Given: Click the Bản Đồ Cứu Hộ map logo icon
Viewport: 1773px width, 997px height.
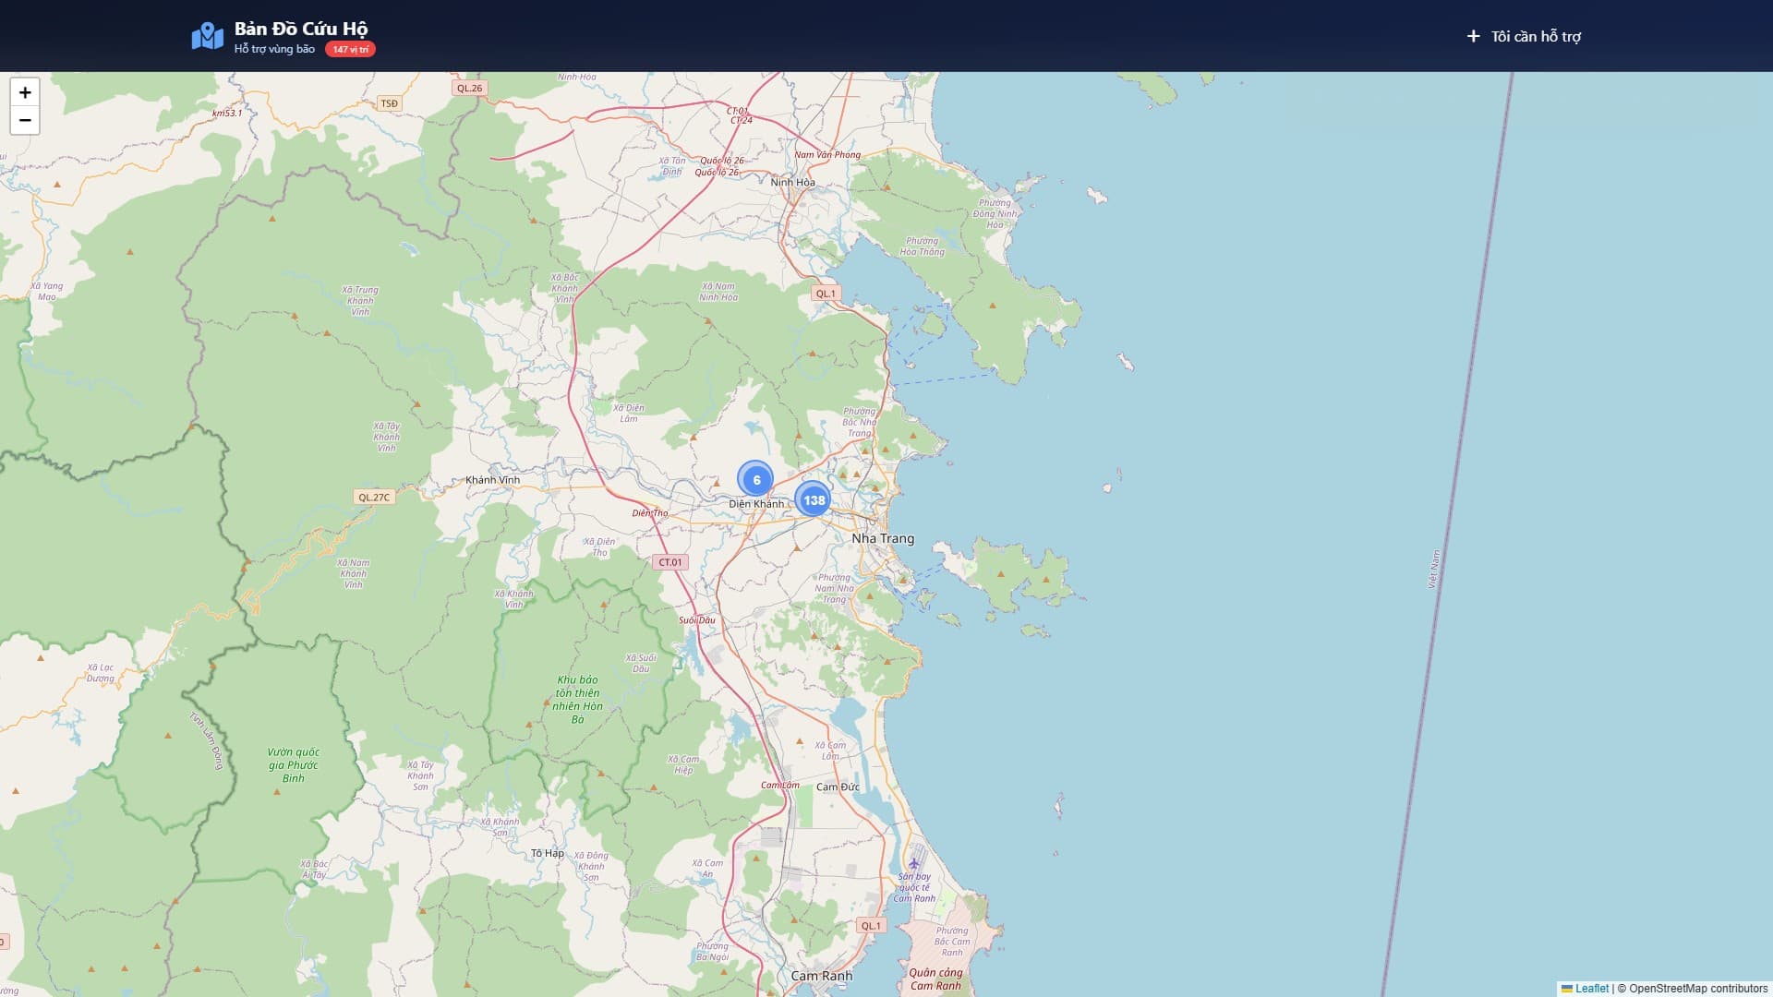Looking at the screenshot, I should click(x=207, y=36).
